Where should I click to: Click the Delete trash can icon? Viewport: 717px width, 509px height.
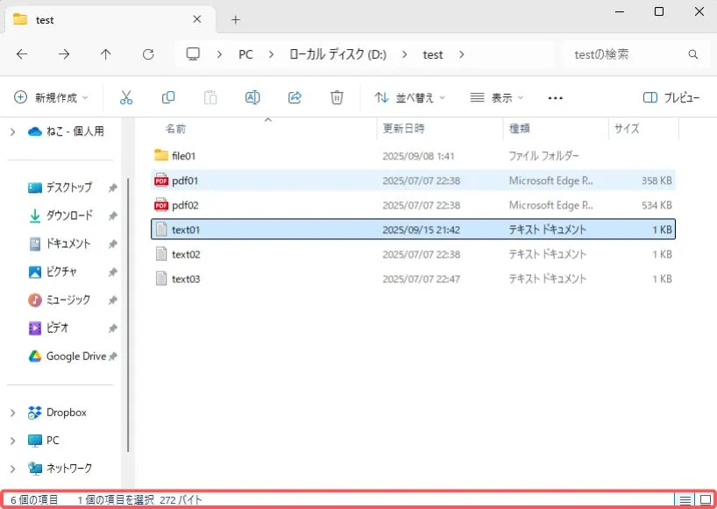337,97
